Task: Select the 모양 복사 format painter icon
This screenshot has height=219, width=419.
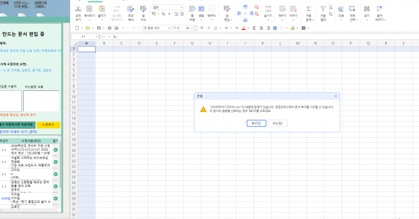Action: point(131,9)
